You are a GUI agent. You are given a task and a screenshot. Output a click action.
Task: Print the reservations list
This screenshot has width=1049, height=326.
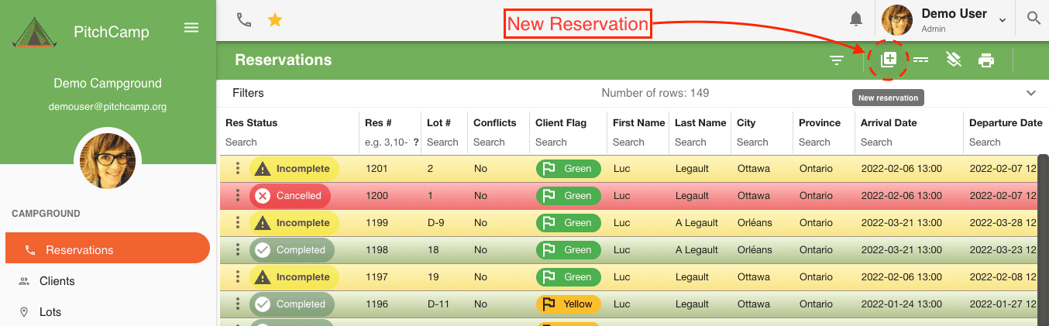[x=986, y=60]
